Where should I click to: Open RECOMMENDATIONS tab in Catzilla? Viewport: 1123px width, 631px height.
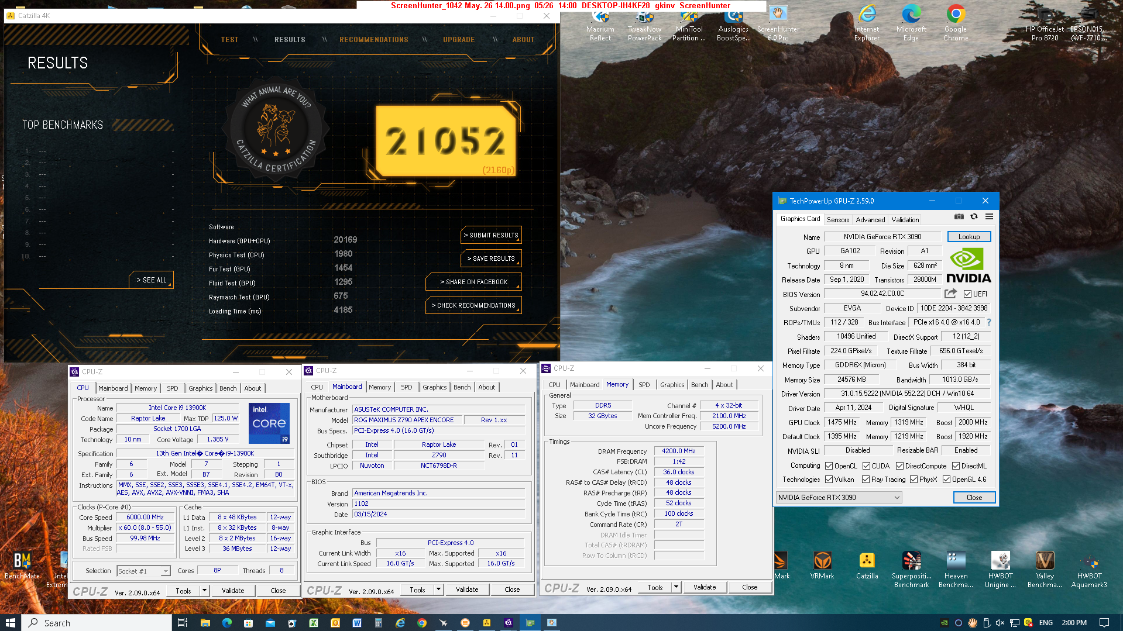coord(374,40)
